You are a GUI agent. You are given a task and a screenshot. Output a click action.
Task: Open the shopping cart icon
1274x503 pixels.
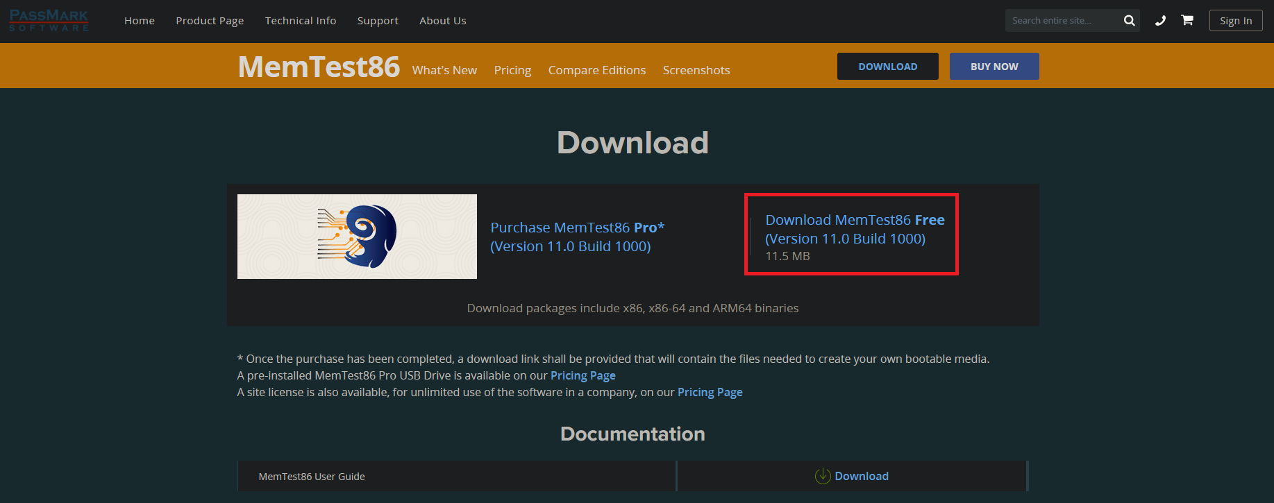coord(1187,21)
